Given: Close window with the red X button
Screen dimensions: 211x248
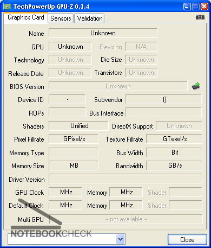Looking at the screenshot, I should [205, 7].
